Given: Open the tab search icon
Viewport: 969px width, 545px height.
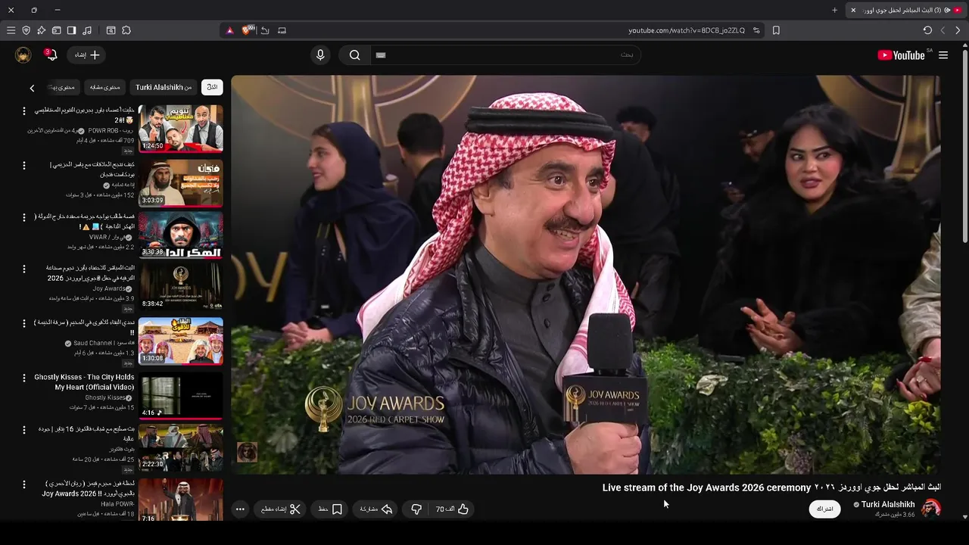Looking at the screenshot, I should 111,30.
